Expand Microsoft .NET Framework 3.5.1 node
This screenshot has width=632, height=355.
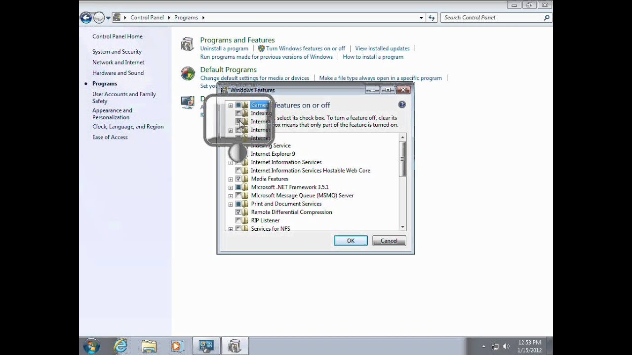[x=231, y=187]
